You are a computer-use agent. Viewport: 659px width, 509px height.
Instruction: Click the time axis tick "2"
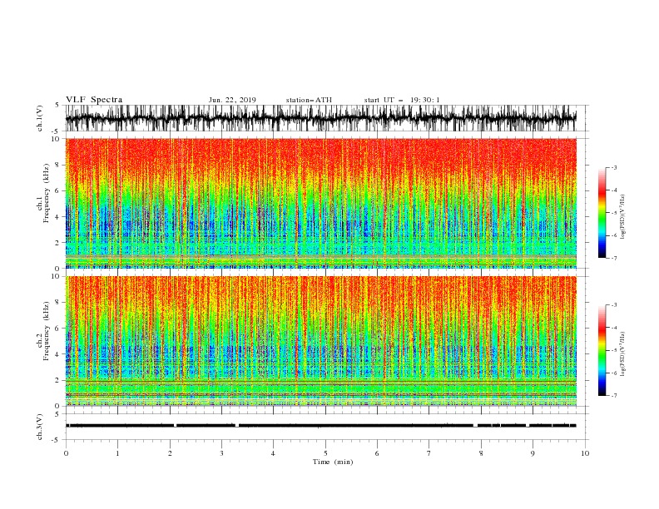click(170, 453)
